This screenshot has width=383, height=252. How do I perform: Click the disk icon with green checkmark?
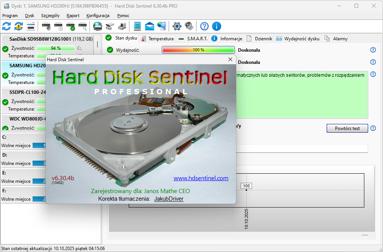pos(70,26)
